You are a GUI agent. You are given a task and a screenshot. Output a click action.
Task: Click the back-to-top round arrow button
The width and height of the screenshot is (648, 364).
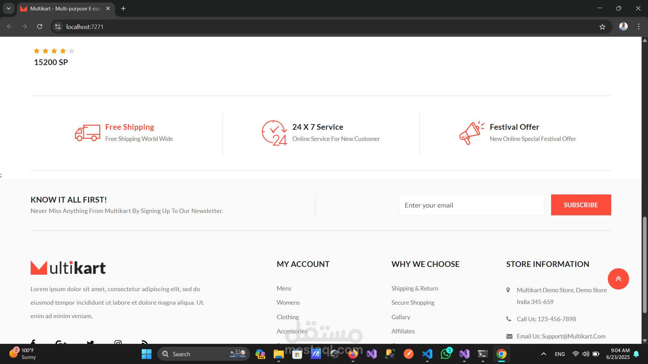pos(618,279)
